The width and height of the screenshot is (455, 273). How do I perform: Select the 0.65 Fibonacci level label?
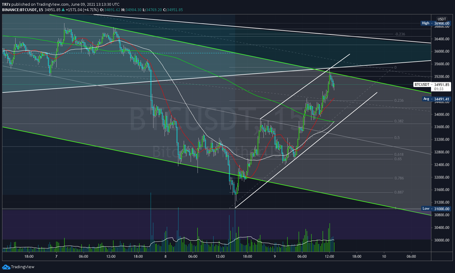[x=398, y=159]
